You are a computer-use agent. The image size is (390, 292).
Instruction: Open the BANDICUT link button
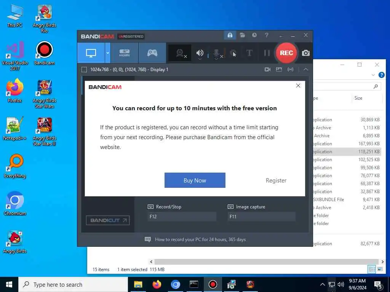tap(108, 220)
